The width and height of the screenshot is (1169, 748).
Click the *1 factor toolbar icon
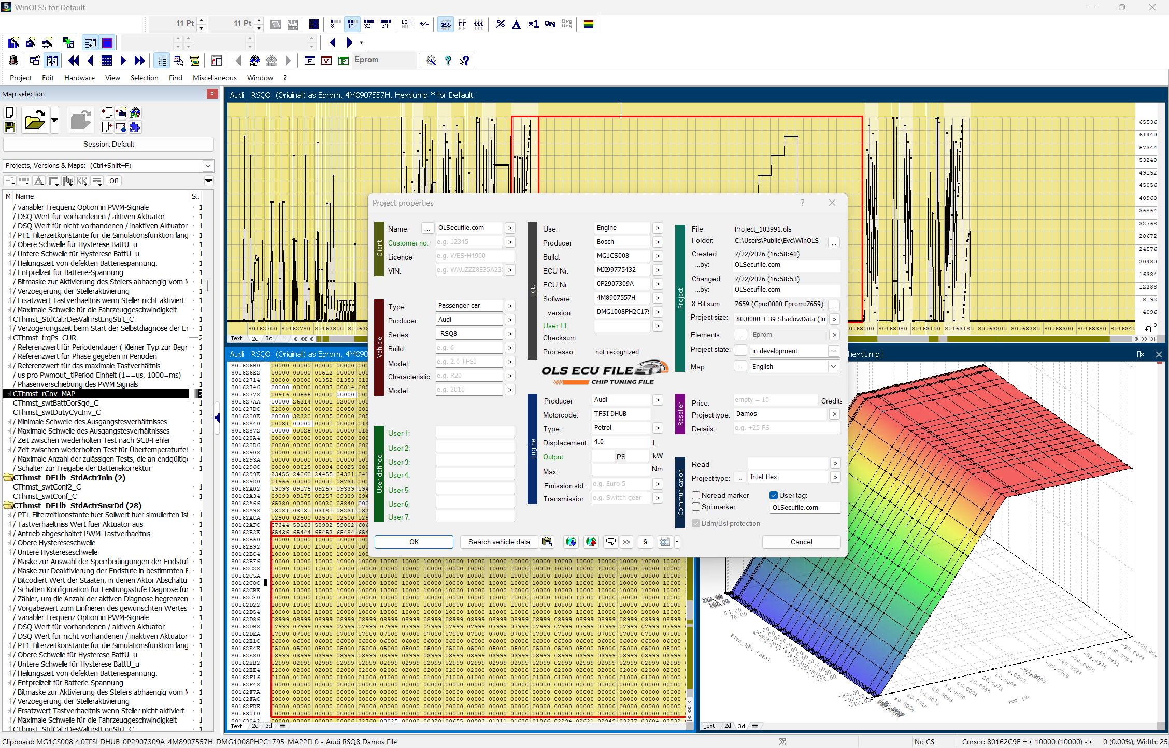click(533, 24)
